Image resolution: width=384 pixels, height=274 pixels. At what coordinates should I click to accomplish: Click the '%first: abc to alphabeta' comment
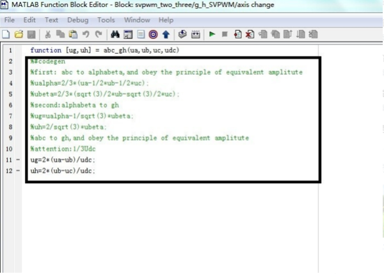[x=166, y=72]
